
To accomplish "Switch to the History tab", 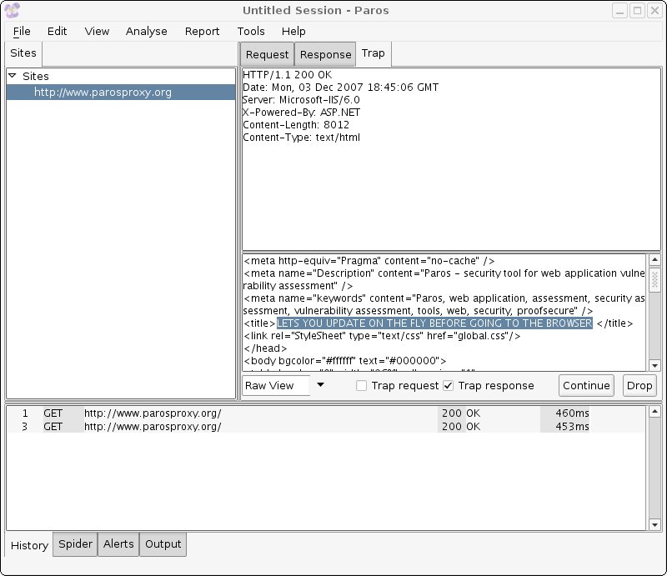I will [x=29, y=545].
